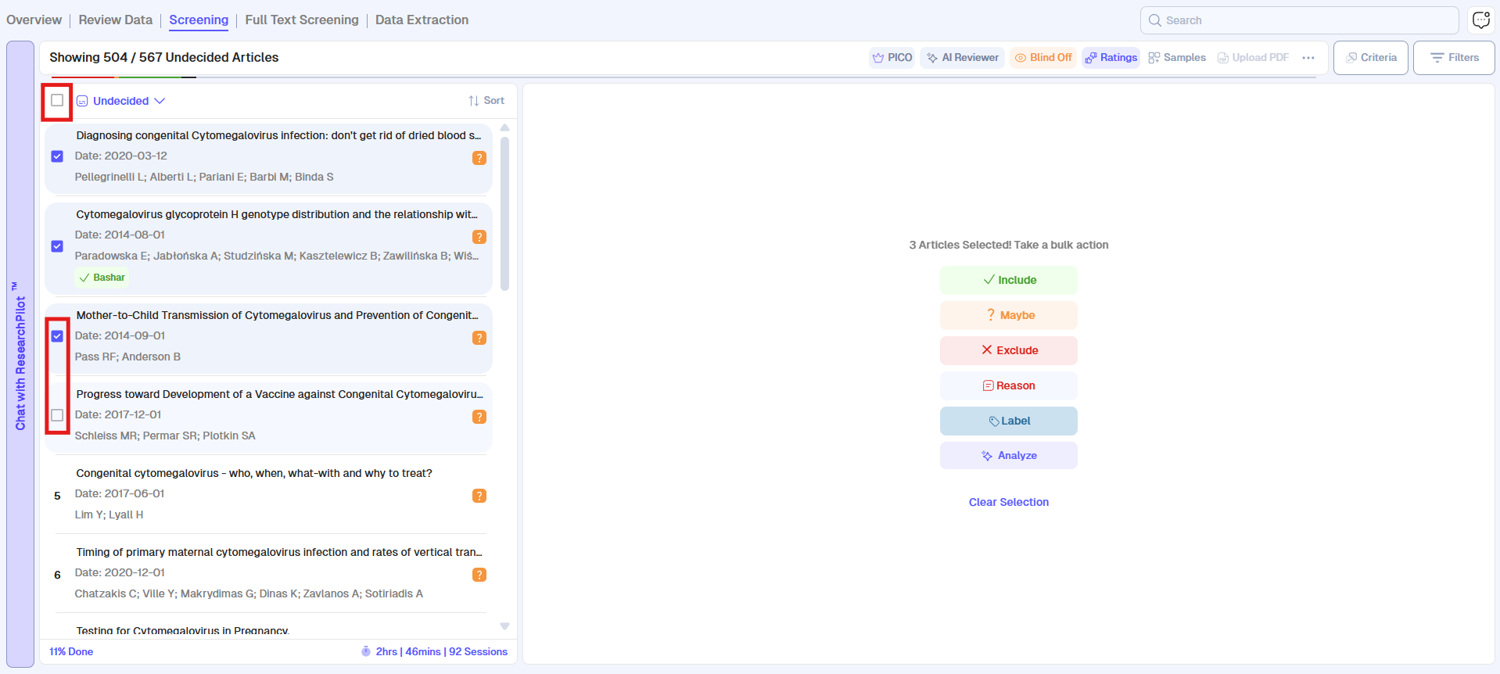This screenshot has height=674, width=1500.
Task: Check the Schleiss vaccine article checkbox
Action: (57, 415)
